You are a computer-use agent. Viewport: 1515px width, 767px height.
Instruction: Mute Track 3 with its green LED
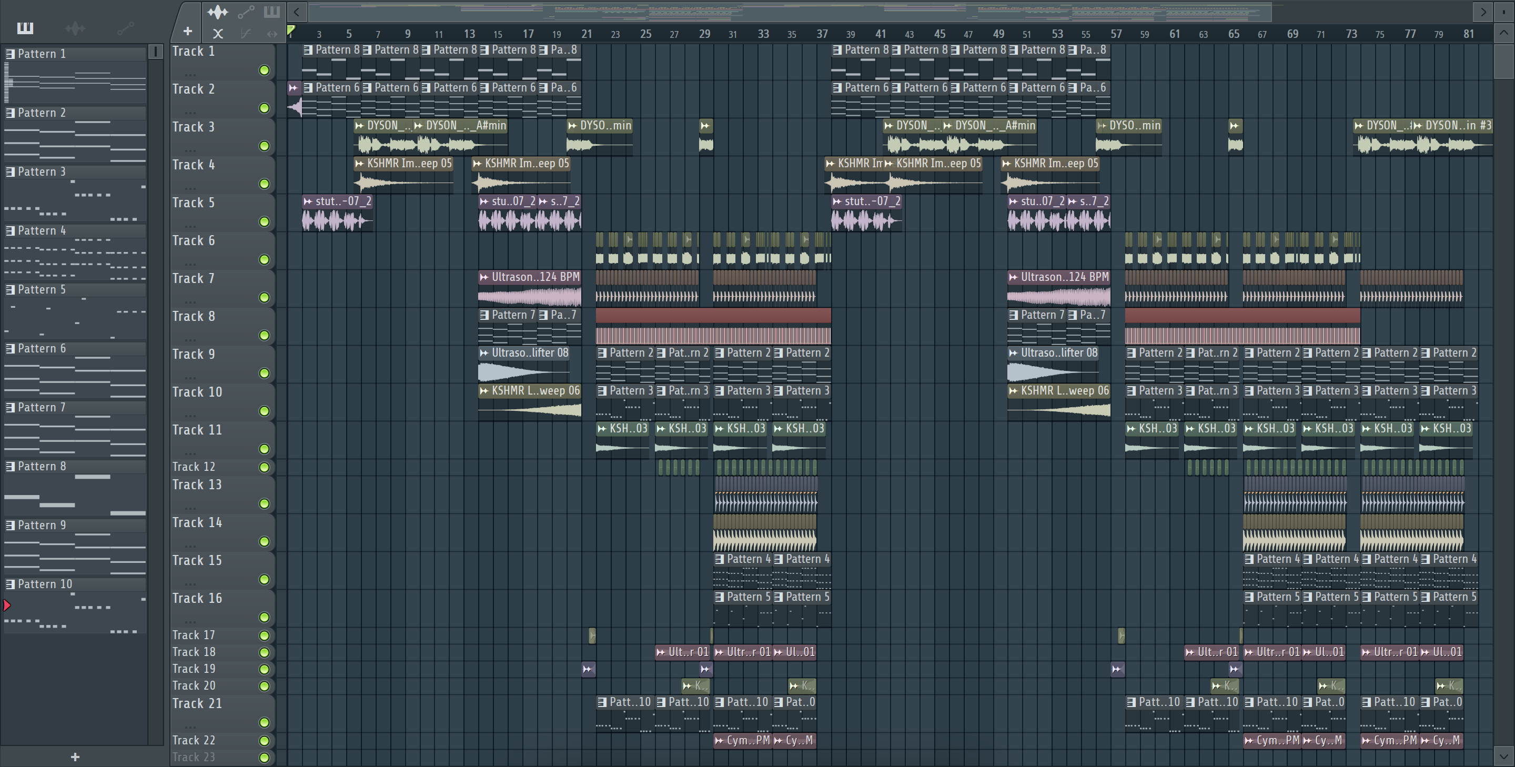point(265,146)
